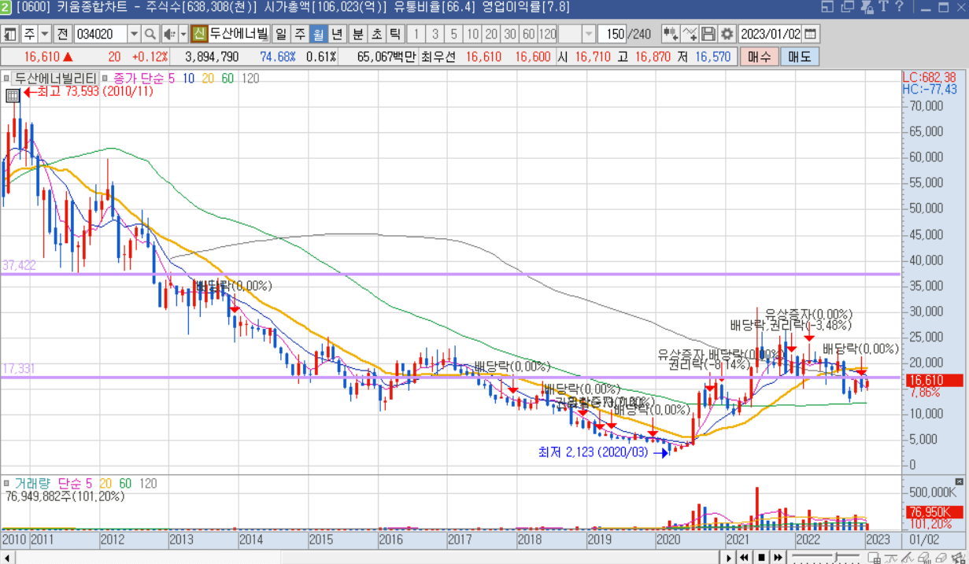This screenshot has height=564, width=969.
Task: Click the green 신 badge icon
Action: (x=198, y=34)
